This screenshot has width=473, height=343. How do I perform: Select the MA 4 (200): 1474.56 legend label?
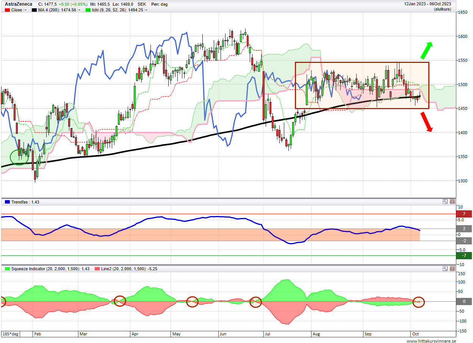[x=57, y=10]
